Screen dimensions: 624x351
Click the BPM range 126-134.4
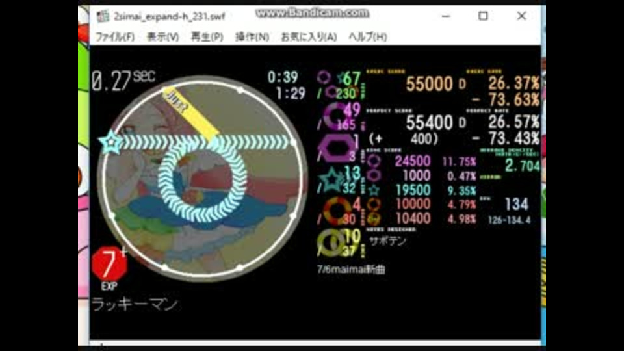click(510, 220)
